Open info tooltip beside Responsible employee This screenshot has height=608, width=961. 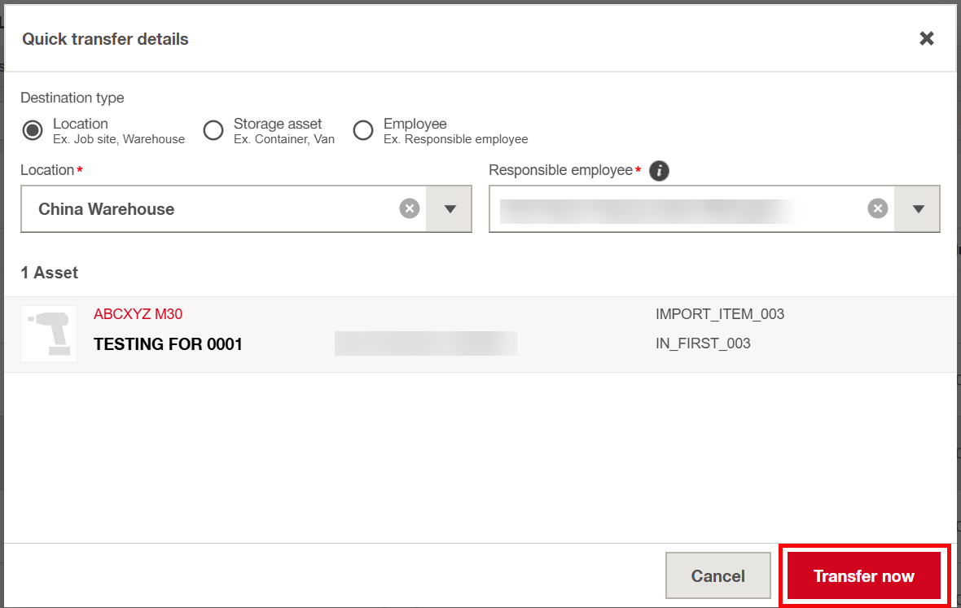click(x=659, y=171)
